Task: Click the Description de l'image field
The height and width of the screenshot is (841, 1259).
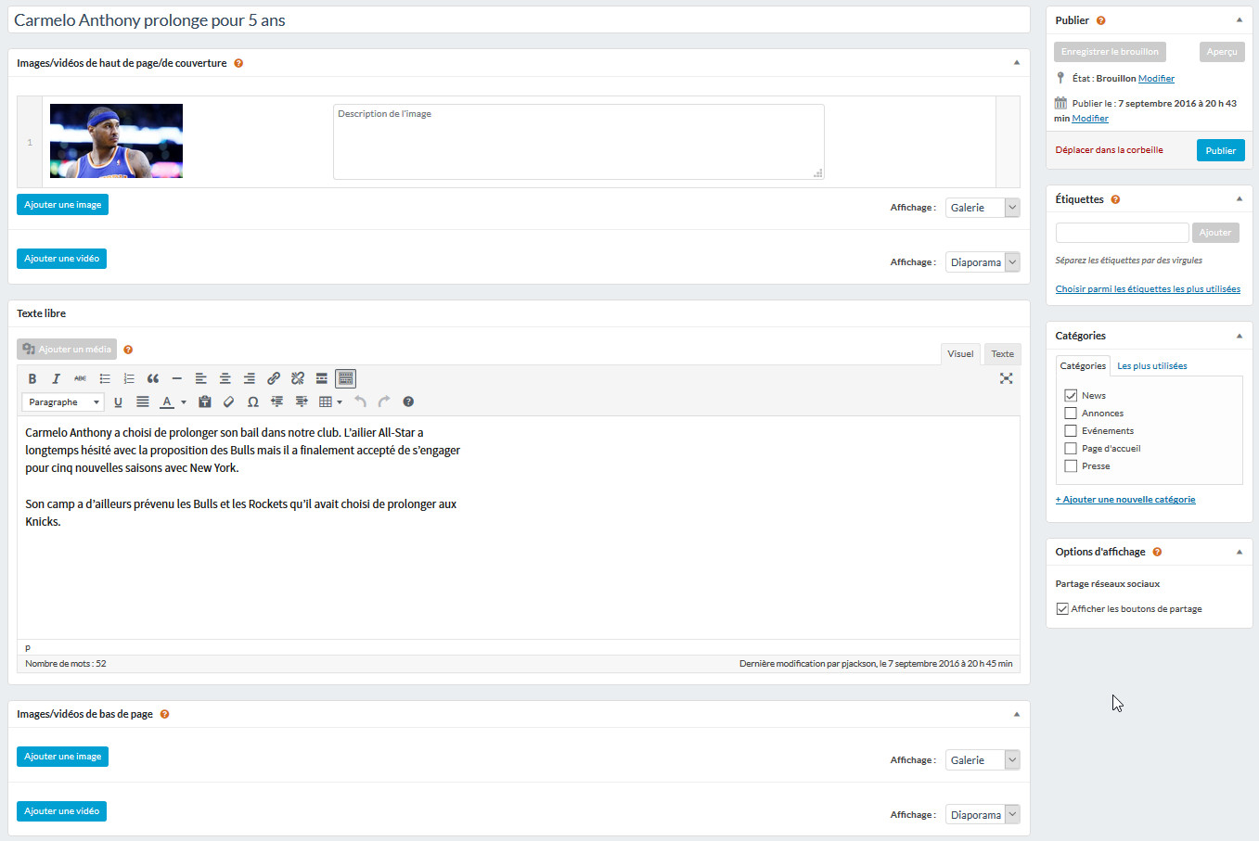Action: click(579, 142)
